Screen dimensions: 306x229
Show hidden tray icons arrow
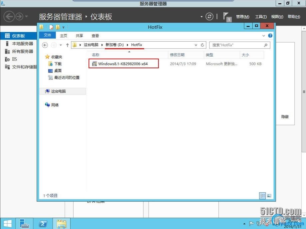pos(244,224)
